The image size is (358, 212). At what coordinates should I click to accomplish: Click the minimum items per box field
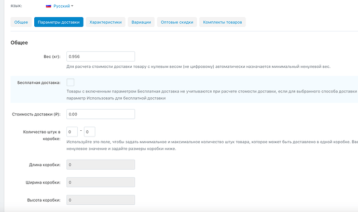[72, 132]
